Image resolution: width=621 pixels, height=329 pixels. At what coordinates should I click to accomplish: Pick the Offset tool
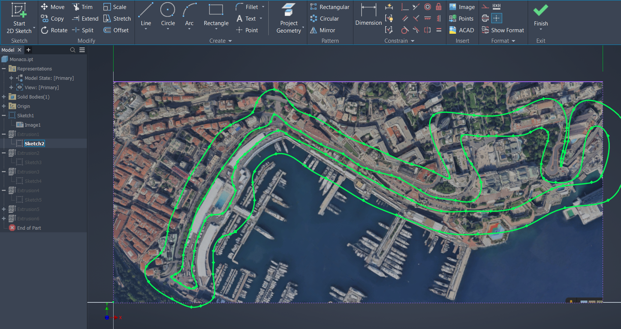116,30
